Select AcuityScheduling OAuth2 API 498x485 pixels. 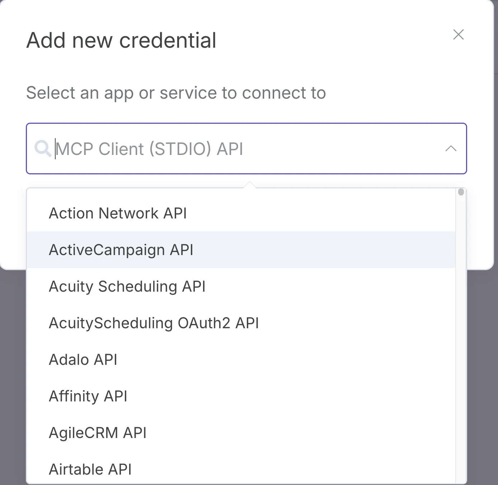tap(154, 322)
